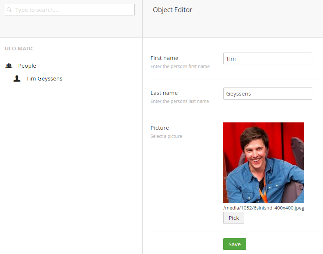Click the 'Enter the persons last name' hint
The height and width of the screenshot is (254, 323).
(x=180, y=101)
